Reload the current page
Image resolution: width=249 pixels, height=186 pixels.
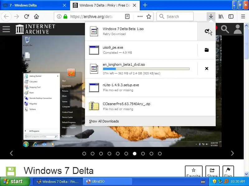tap(26, 16)
